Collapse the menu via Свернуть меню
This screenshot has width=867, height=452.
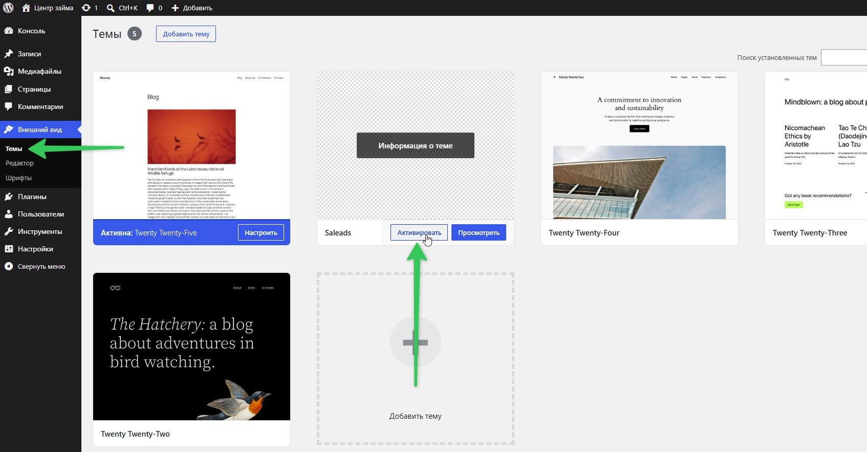click(x=41, y=266)
